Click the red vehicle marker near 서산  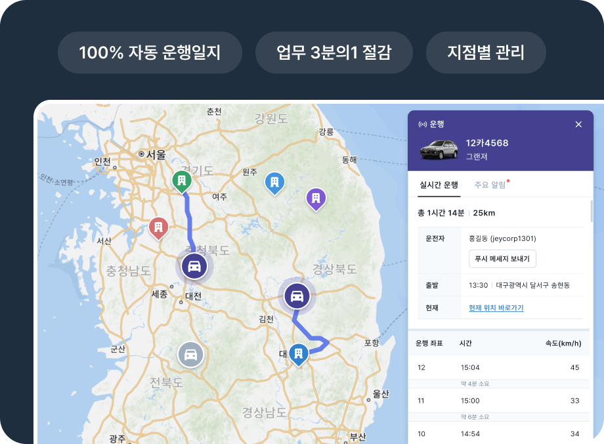(158, 226)
